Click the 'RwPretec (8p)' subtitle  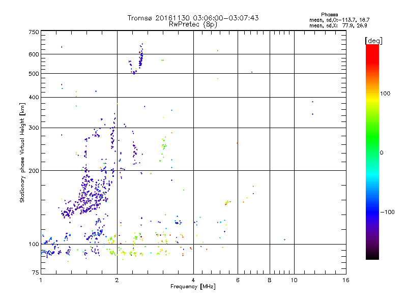click(x=193, y=24)
